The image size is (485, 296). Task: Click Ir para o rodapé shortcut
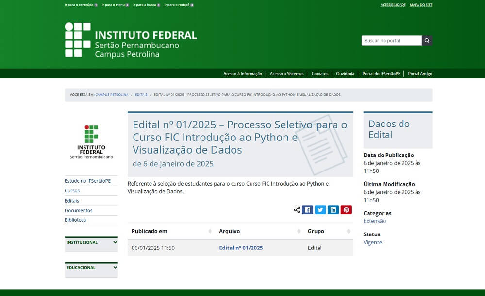point(179,5)
